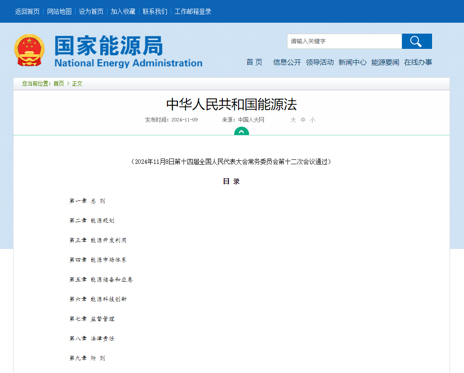
Task: Click the search magnifier button
Action: [417, 41]
